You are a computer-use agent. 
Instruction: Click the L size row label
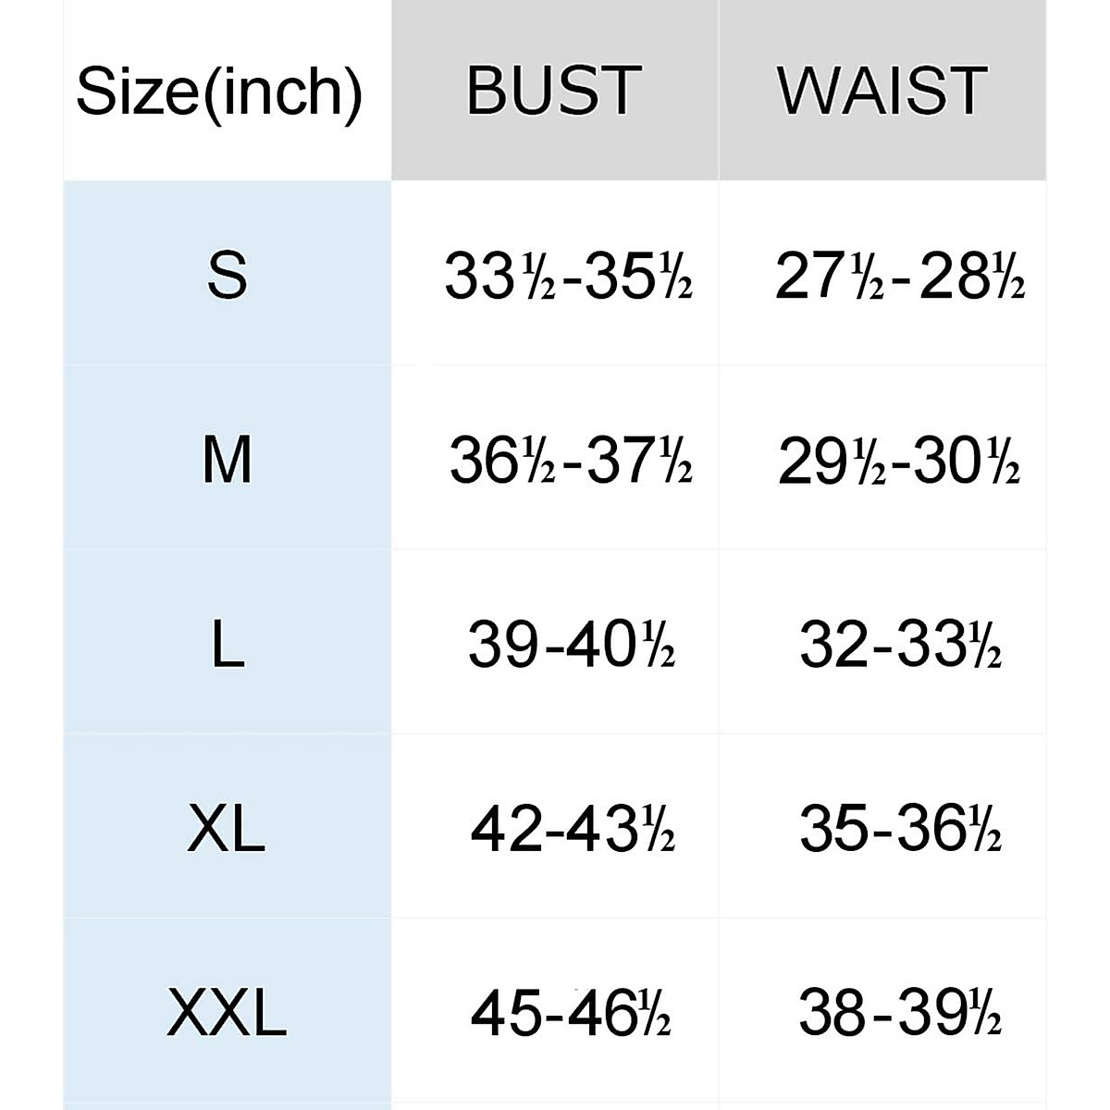click(227, 645)
